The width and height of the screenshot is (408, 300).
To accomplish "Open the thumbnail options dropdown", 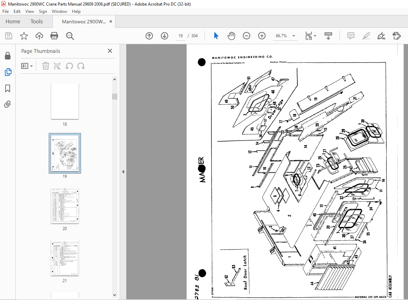I will coord(27,66).
